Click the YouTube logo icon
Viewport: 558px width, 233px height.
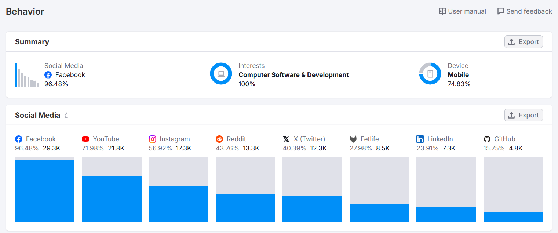[85, 139]
